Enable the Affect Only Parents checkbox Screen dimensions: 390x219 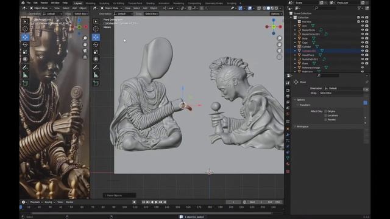(x=325, y=120)
